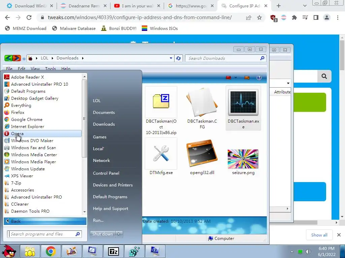Viewport: 345px width, 258px height.
Task: Click Show all in the downloads bar
Action: point(319,235)
